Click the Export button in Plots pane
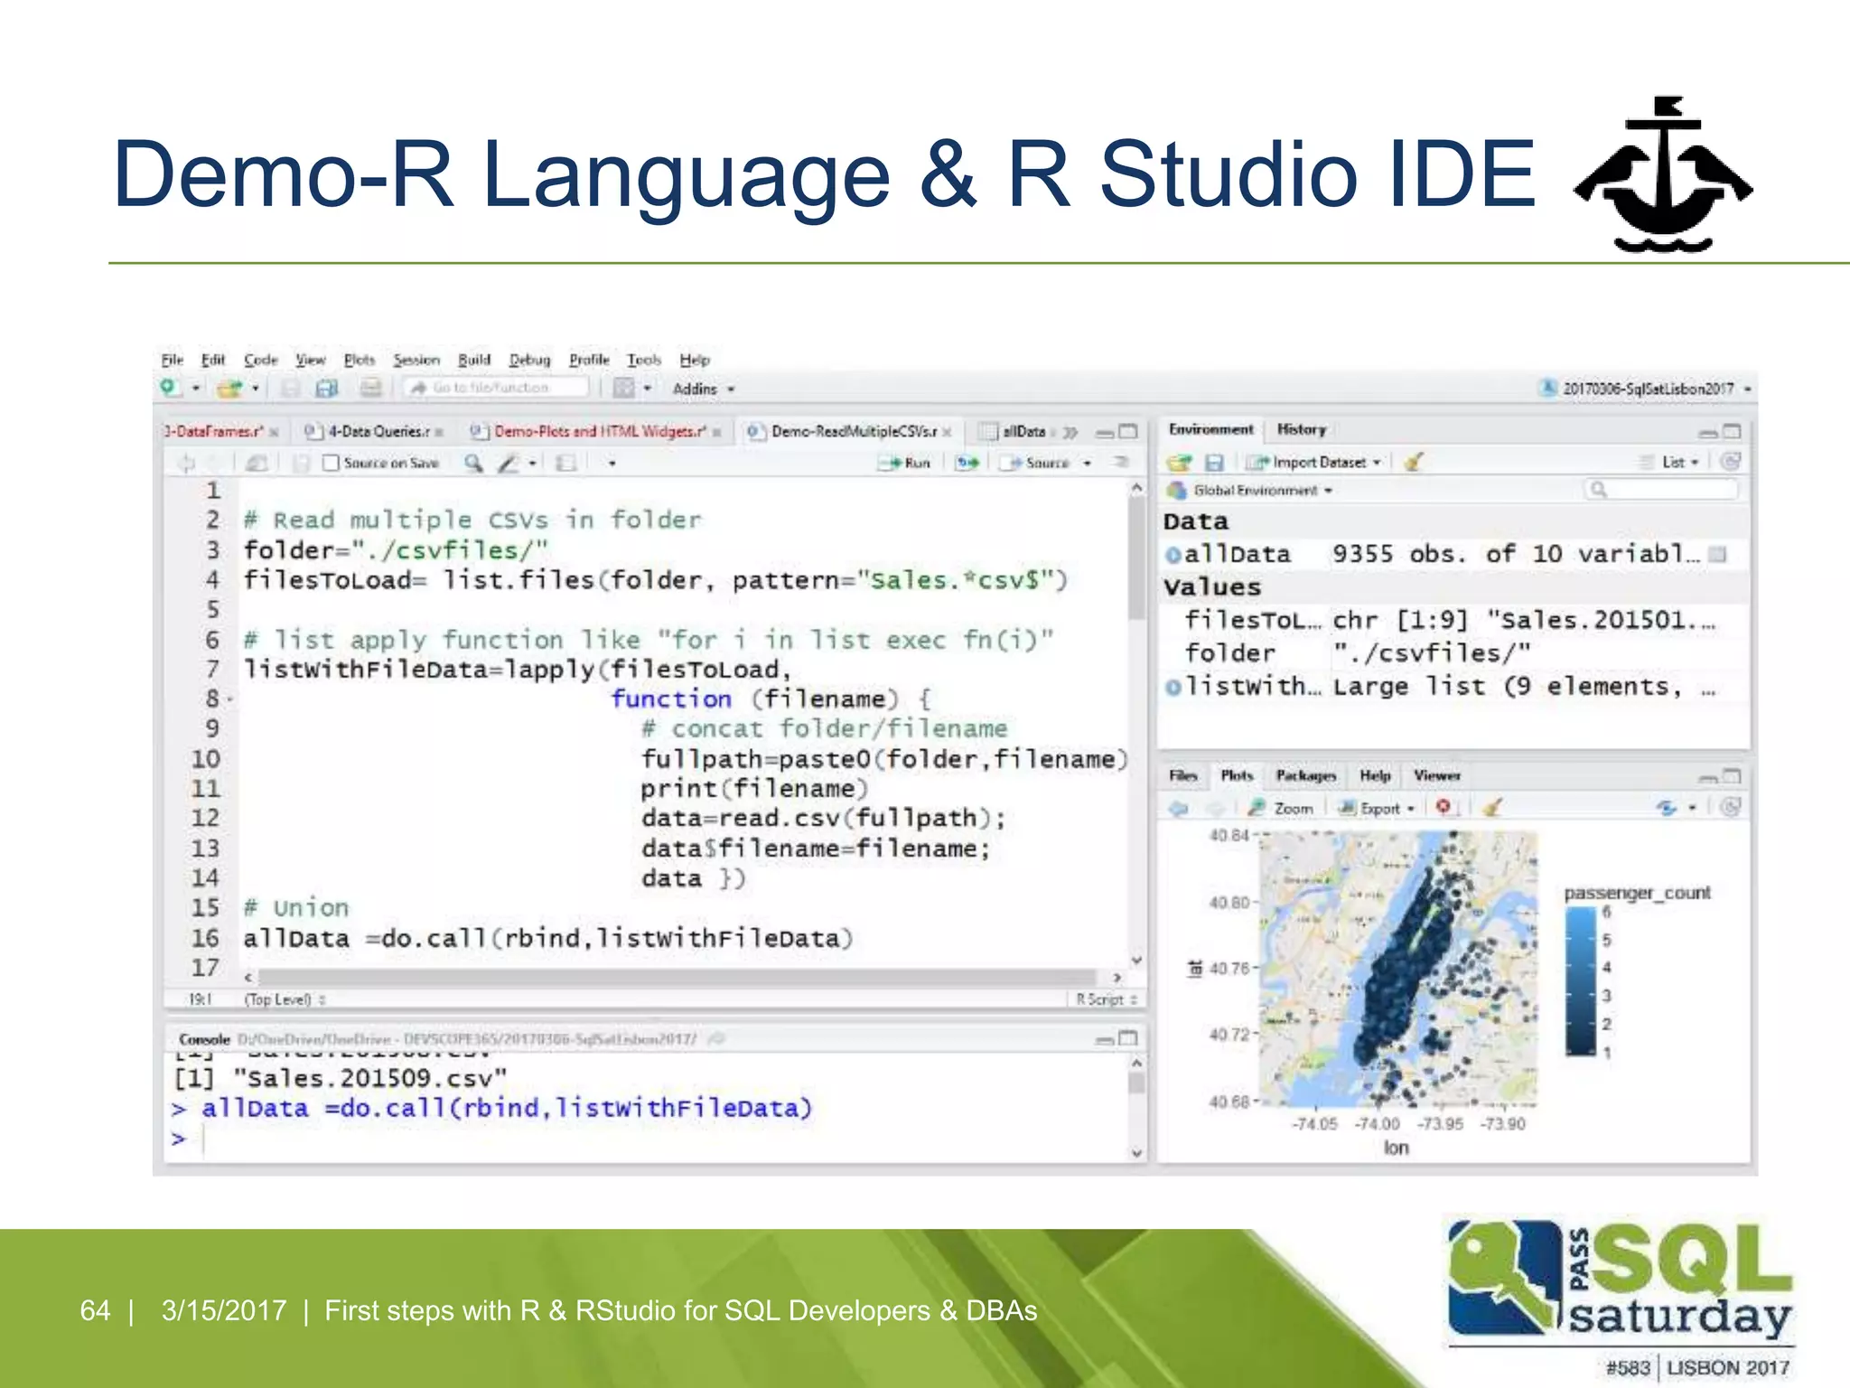Screen dimensions: 1850x1388 (x=1370, y=809)
